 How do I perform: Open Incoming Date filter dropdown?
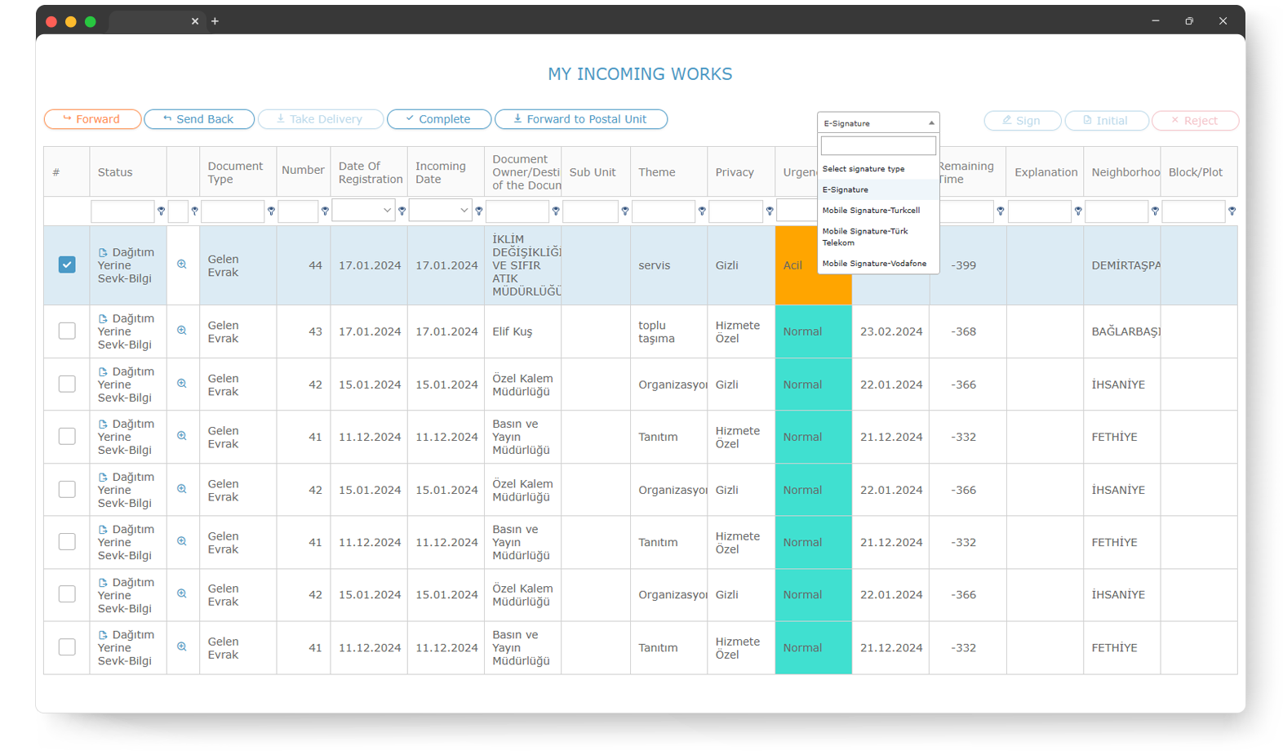[440, 211]
